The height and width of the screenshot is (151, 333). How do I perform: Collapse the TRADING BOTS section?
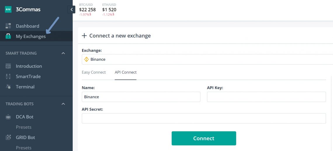pos(63,104)
